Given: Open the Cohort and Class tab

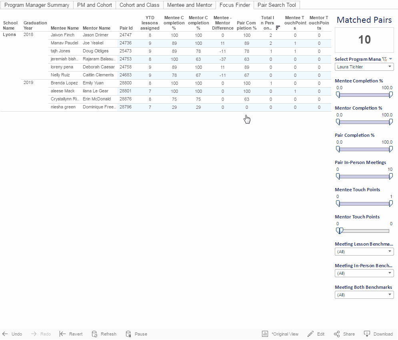Looking at the screenshot, I should tap(139, 5).
